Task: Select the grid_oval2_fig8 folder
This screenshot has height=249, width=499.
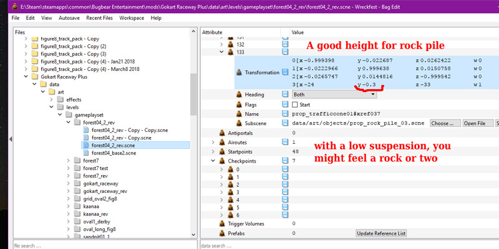Action: pos(101,199)
